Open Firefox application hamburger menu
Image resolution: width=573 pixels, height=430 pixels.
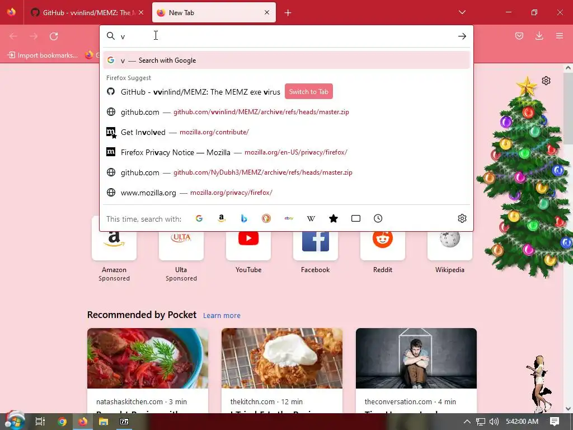560,36
